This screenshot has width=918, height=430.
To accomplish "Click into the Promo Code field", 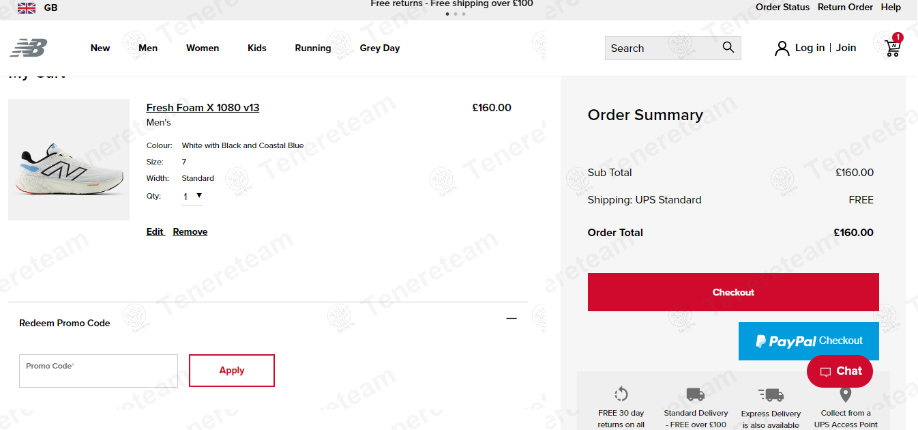I will [x=98, y=371].
